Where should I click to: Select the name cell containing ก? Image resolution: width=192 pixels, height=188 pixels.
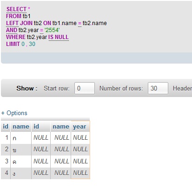(x=21, y=138)
